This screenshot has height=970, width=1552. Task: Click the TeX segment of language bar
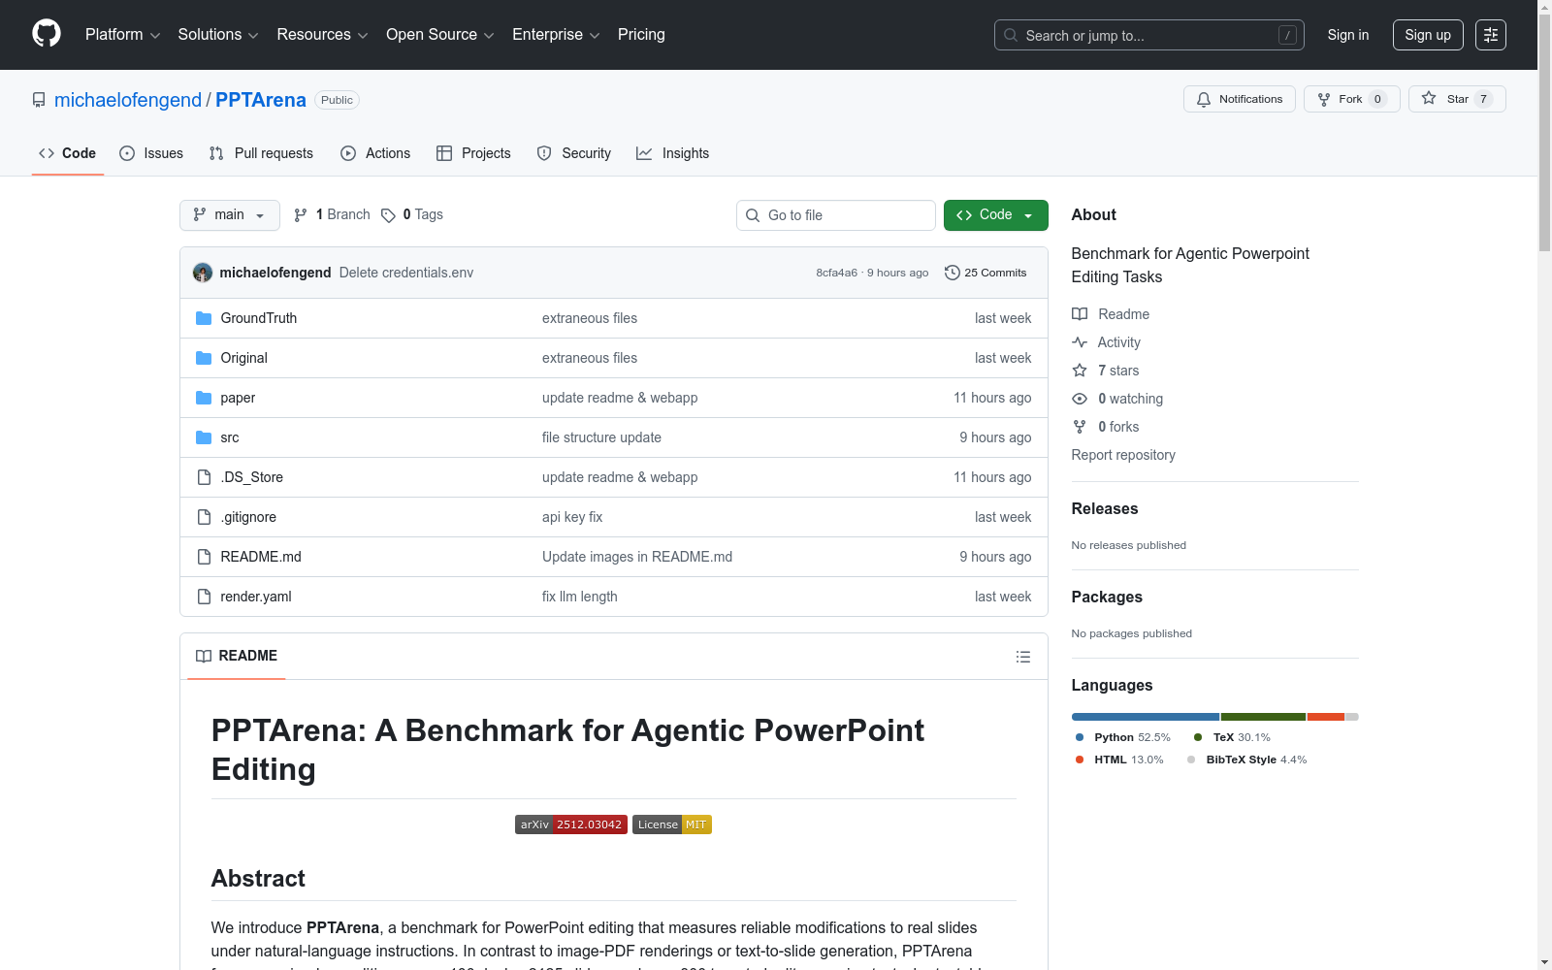pos(1263,717)
